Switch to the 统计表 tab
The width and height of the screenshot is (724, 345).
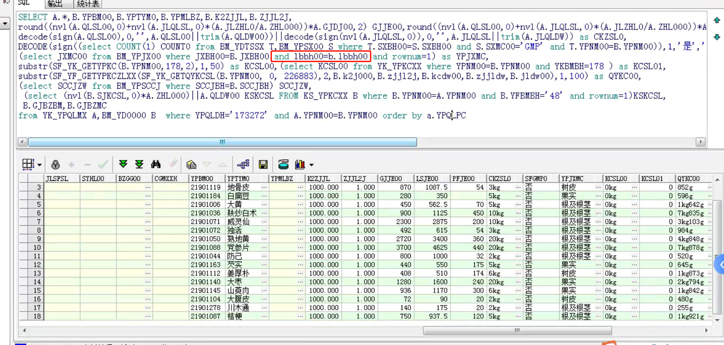(88, 4)
